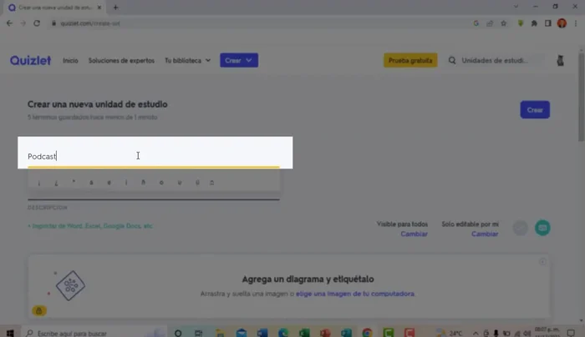Click the info icon on diagram card
585x337 pixels.
pyautogui.click(x=542, y=262)
